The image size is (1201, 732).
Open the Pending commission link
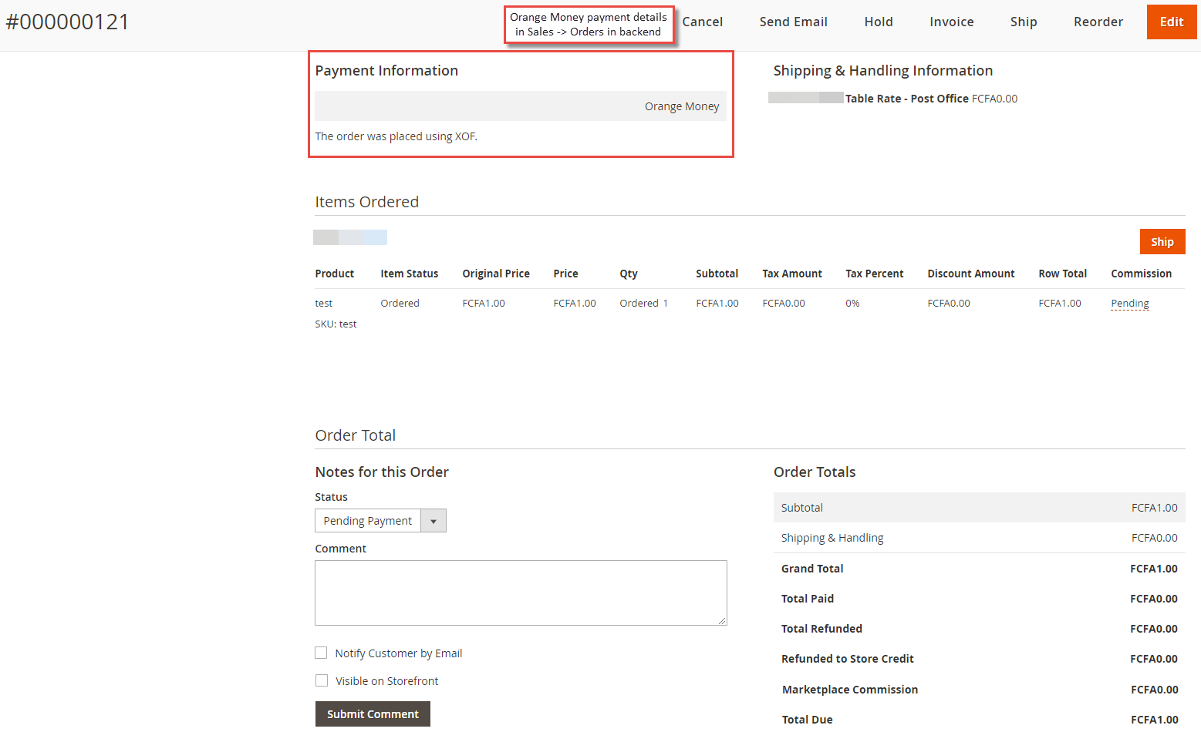(x=1128, y=303)
